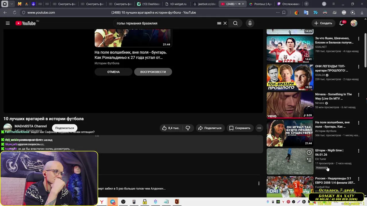The image size is (367, 206).
Task: Open MADridiSTA Channel link
Action: coord(31,126)
